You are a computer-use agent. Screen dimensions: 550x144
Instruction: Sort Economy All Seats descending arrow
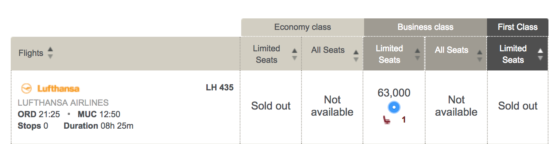(x=356, y=59)
